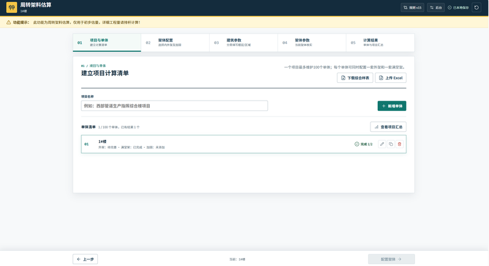Open 查看项目汇总 summary button
The width and height of the screenshot is (489, 266).
pyautogui.click(x=388, y=127)
